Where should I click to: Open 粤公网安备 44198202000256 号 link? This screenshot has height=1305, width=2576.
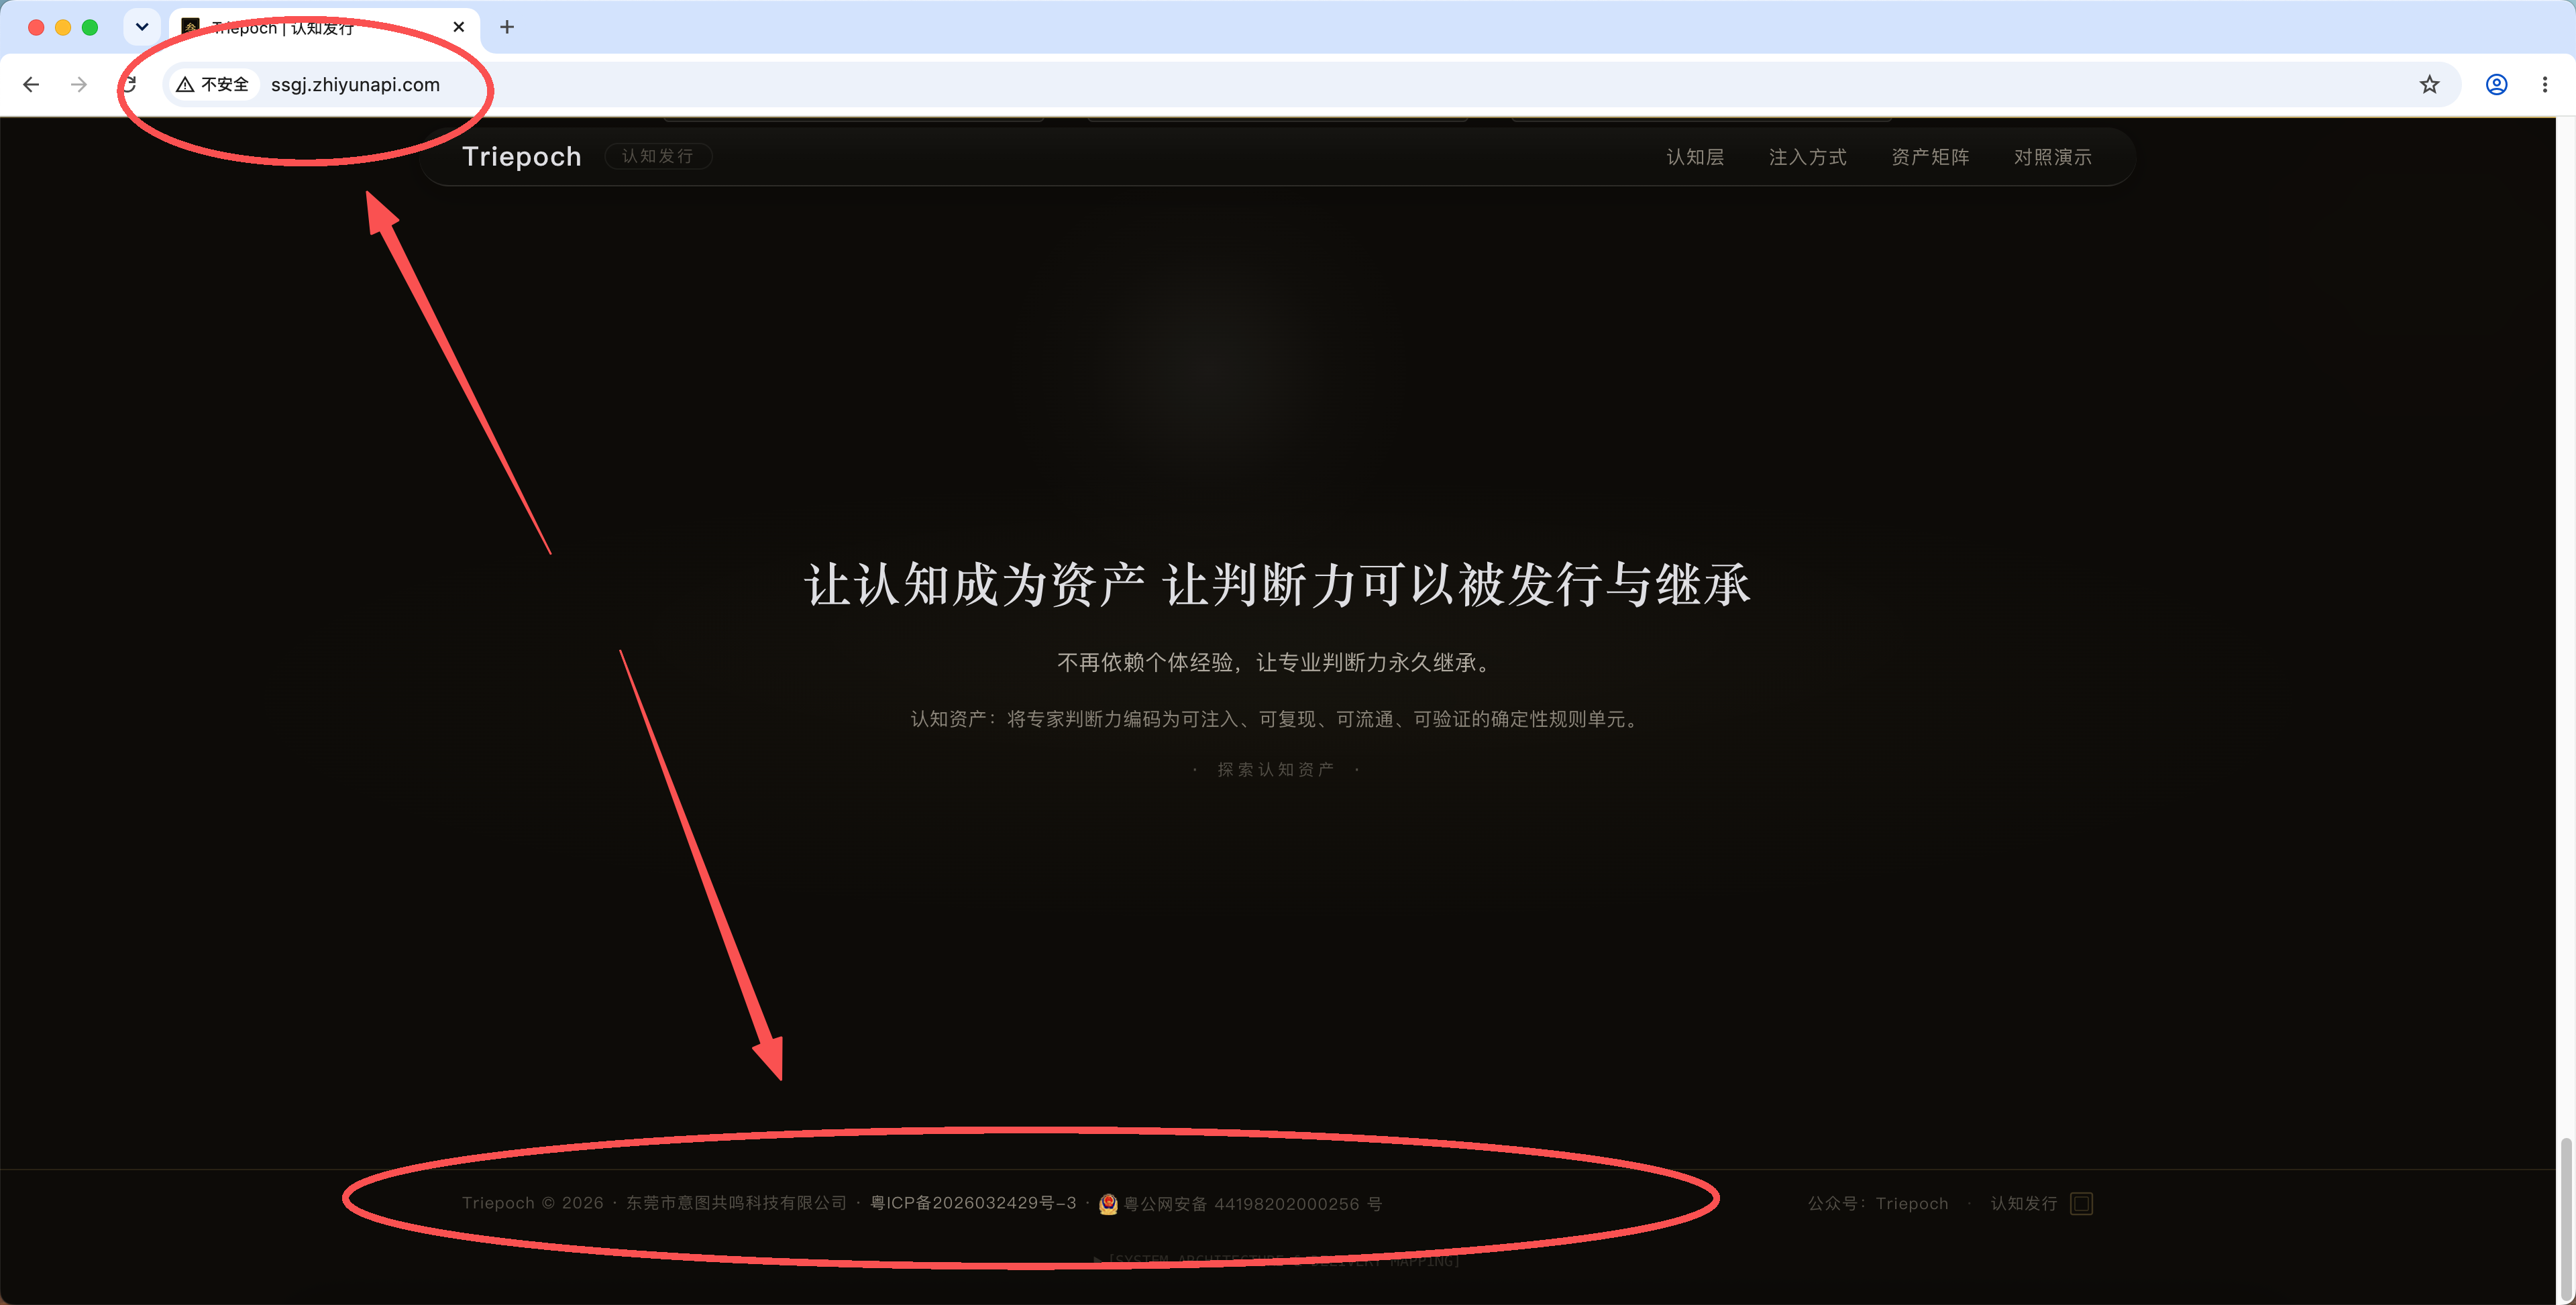[x=1252, y=1204]
